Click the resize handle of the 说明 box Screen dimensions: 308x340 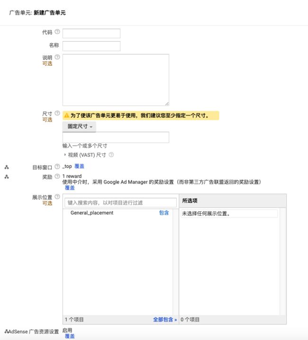pos(167,104)
